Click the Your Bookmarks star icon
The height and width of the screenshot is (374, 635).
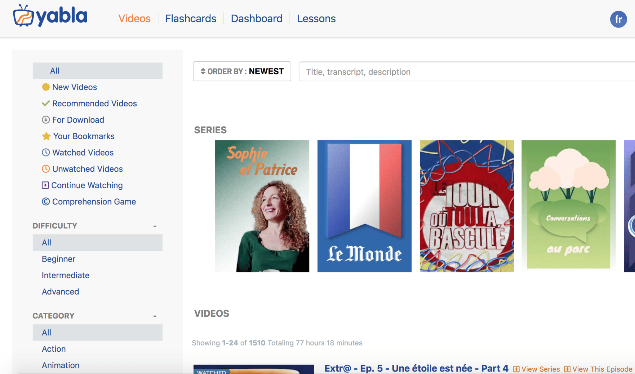pos(46,136)
